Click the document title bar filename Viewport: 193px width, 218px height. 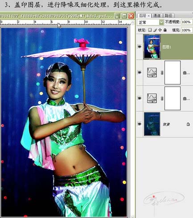[x=57, y=16]
